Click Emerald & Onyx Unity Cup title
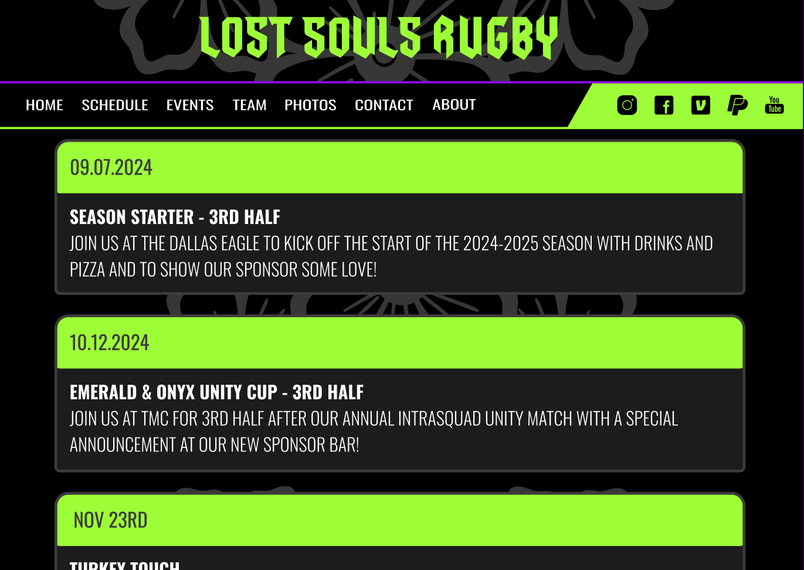 click(x=216, y=392)
